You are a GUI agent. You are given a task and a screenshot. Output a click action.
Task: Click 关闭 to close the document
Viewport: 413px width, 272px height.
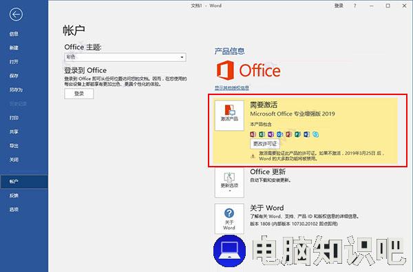tap(14, 160)
